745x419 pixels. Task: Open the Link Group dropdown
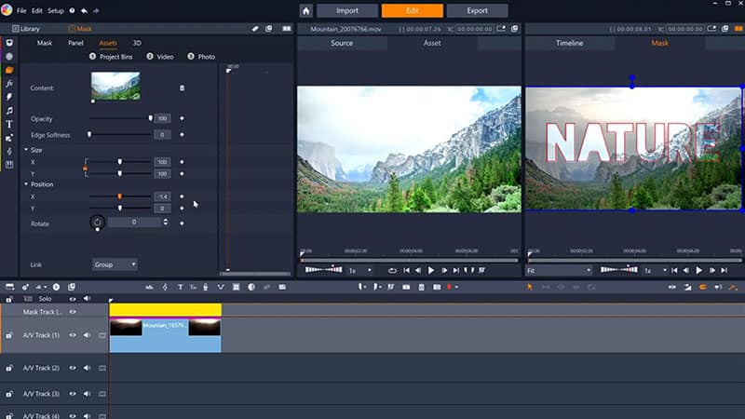pos(115,264)
